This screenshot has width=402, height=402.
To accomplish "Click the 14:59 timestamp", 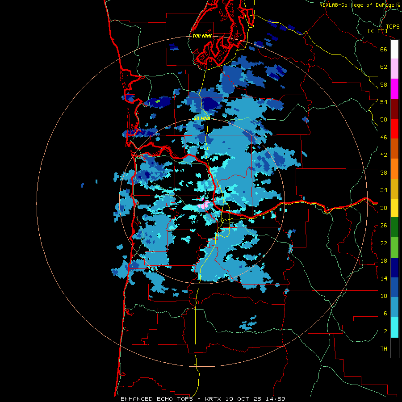I will coord(275,399).
